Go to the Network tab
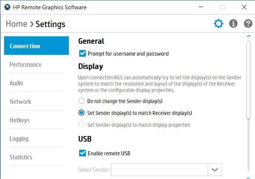 point(20,102)
